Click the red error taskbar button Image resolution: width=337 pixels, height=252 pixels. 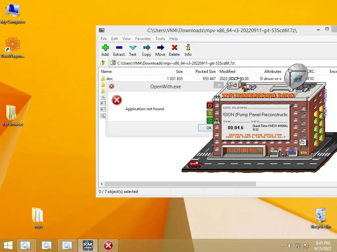(x=108, y=245)
